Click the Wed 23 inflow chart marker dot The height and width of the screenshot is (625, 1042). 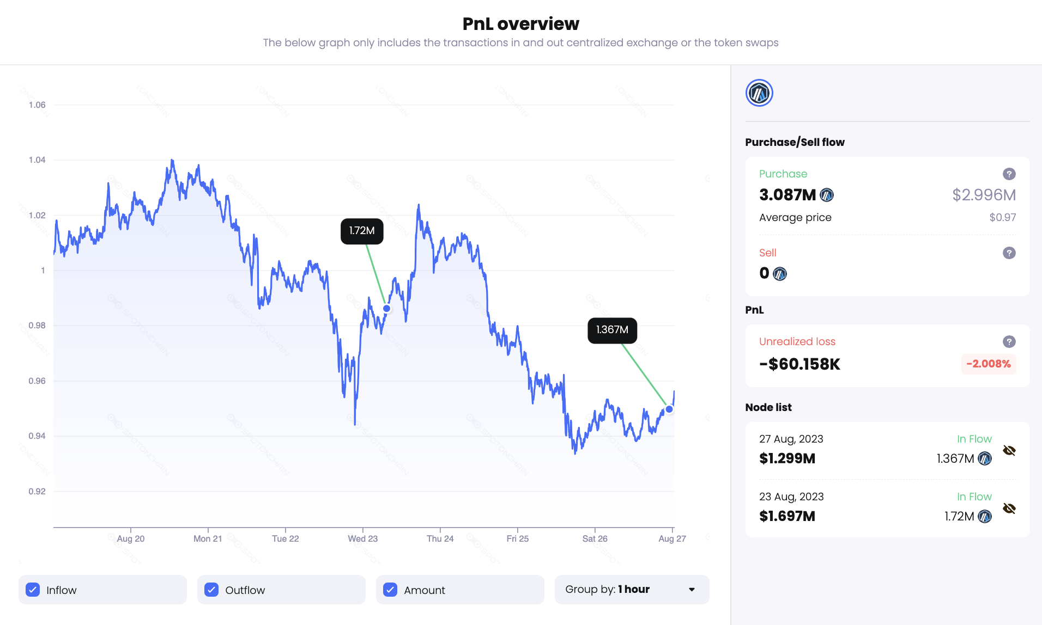click(x=387, y=309)
